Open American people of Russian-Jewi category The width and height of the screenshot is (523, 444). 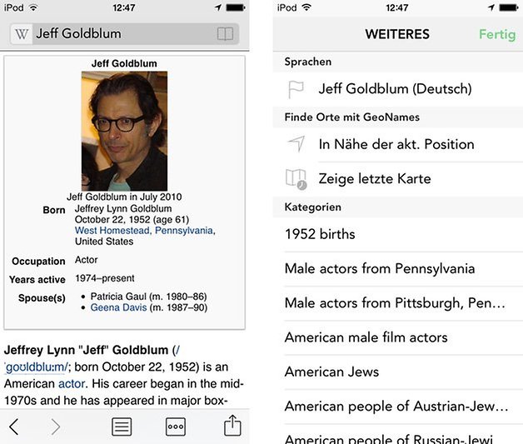tap(398, 434)
